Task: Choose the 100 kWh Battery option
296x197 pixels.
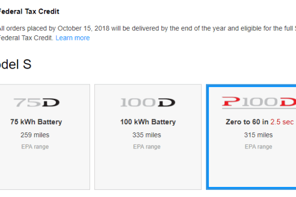Action: pyautogui.click(x=148, y=122)
